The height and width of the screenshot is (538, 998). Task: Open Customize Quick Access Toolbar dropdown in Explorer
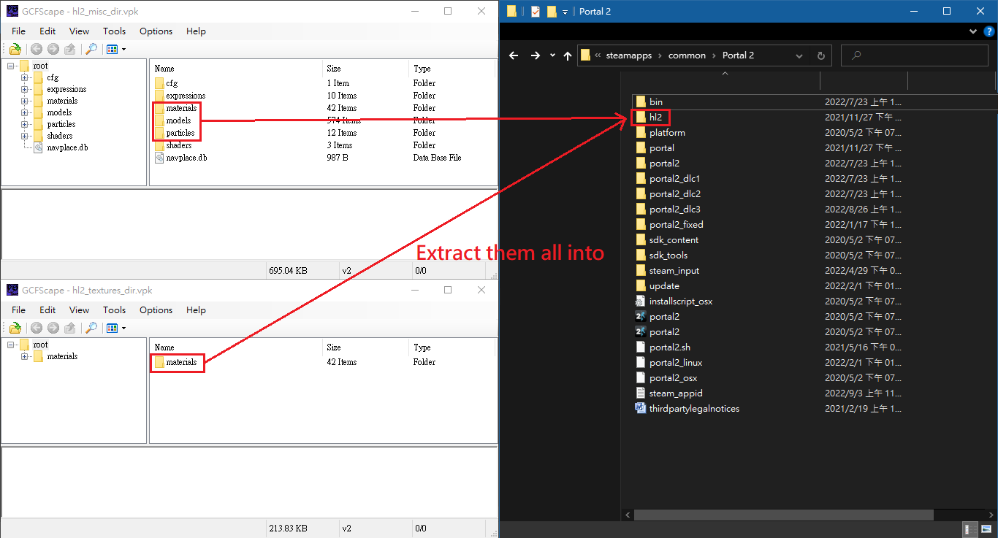pos(565,12)
